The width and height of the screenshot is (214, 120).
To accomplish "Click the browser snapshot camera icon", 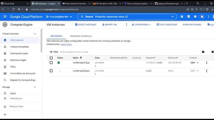I will point(192,9).
